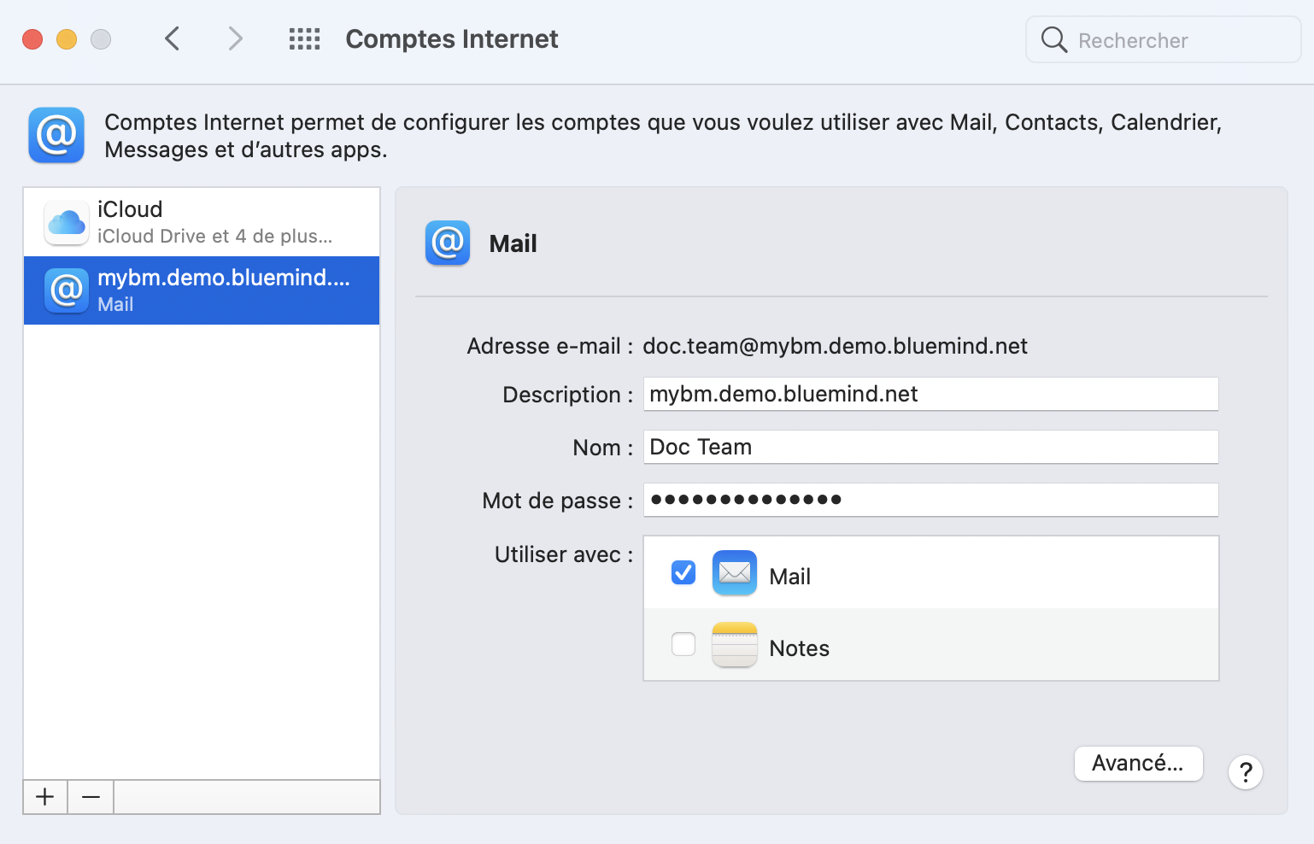Click the large Internet Accounts @ icon
This screenshot has height=844, width=1314.
[x=56, y=135]
